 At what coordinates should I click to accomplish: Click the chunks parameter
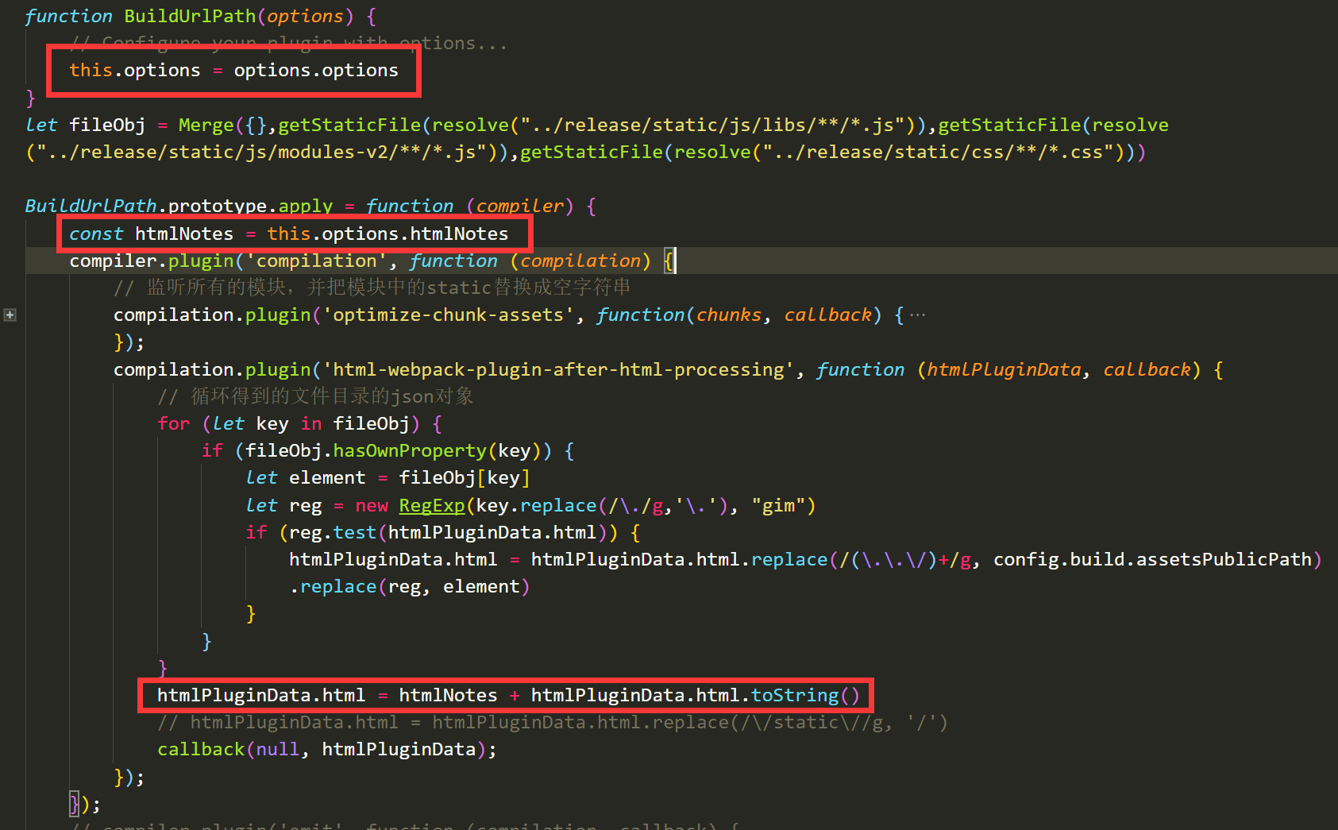(x=728, y=315)
